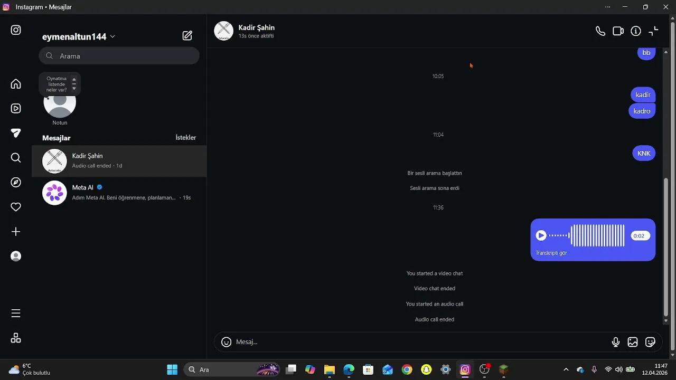
Task: Select the 'bb' message bubble
Action: (x=646, y=53)
